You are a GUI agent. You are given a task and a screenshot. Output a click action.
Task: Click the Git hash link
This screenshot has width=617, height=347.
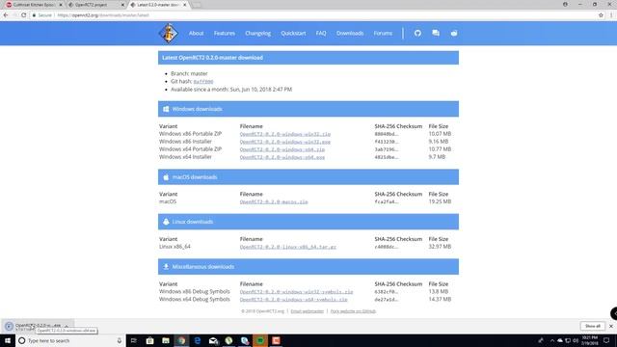(x=203, y=81)
